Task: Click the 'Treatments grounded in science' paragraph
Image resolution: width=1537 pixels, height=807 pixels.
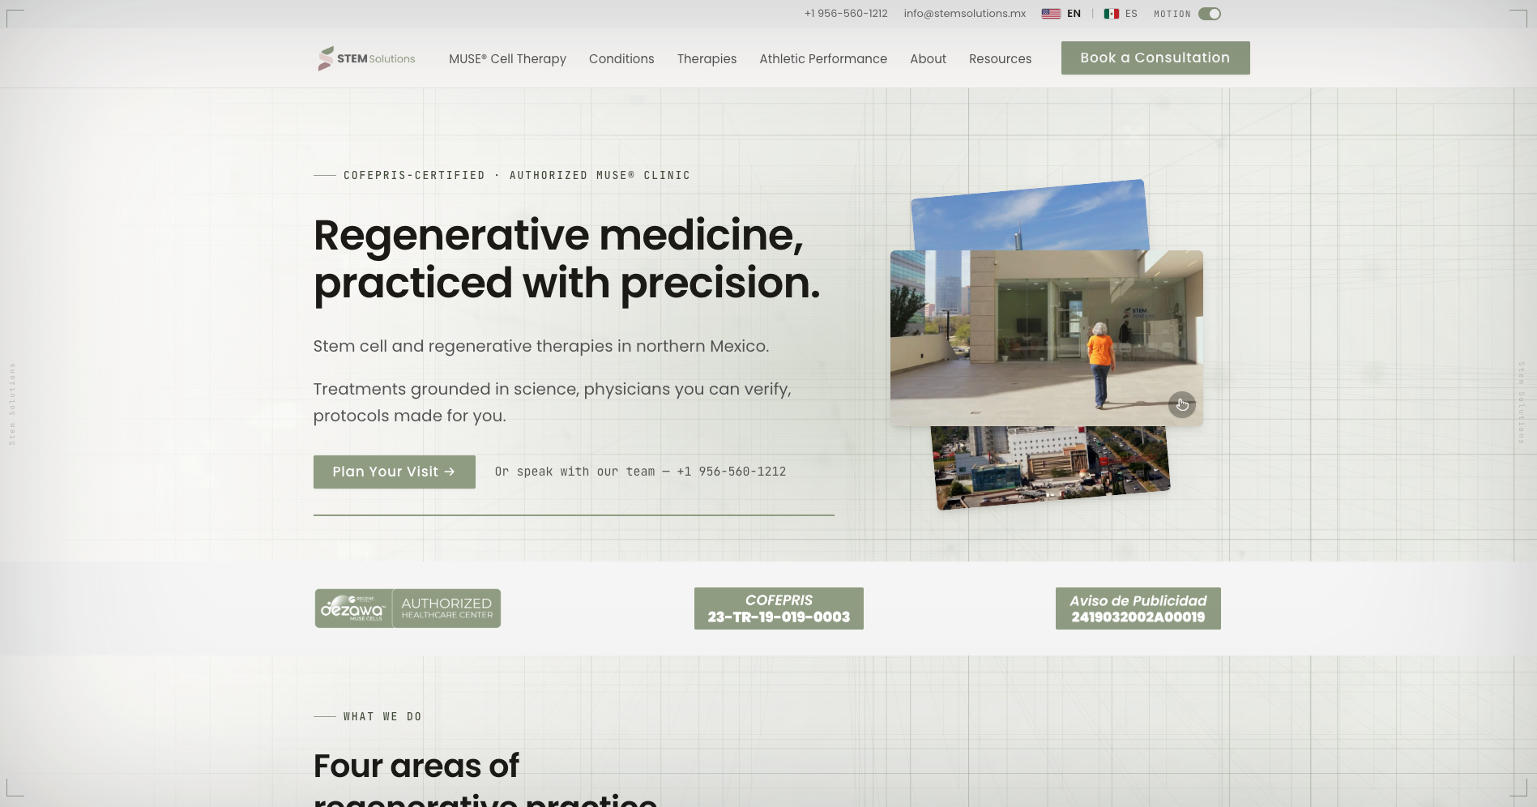Action: click(552, 402)
